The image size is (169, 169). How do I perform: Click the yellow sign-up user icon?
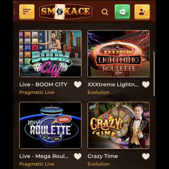point(142,12)
